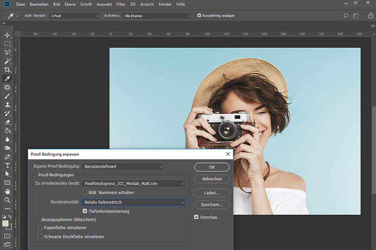Uncheck the Tiefenkompensierung checkbox
376x250 pixels.
(85, 211)
